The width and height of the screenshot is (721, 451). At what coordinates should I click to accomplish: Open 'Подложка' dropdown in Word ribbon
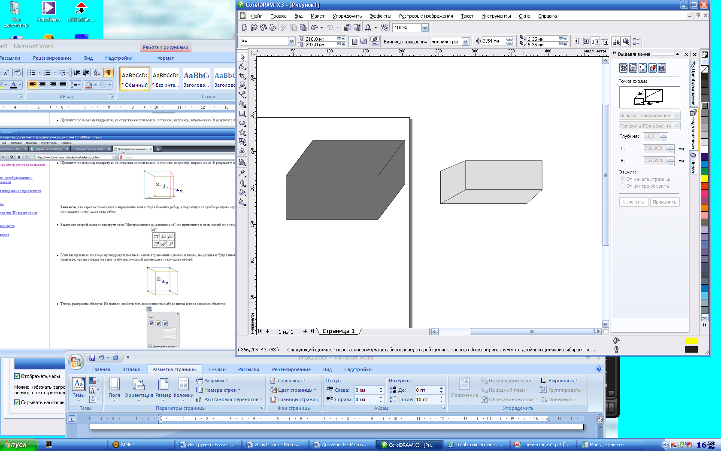(288, 381)
